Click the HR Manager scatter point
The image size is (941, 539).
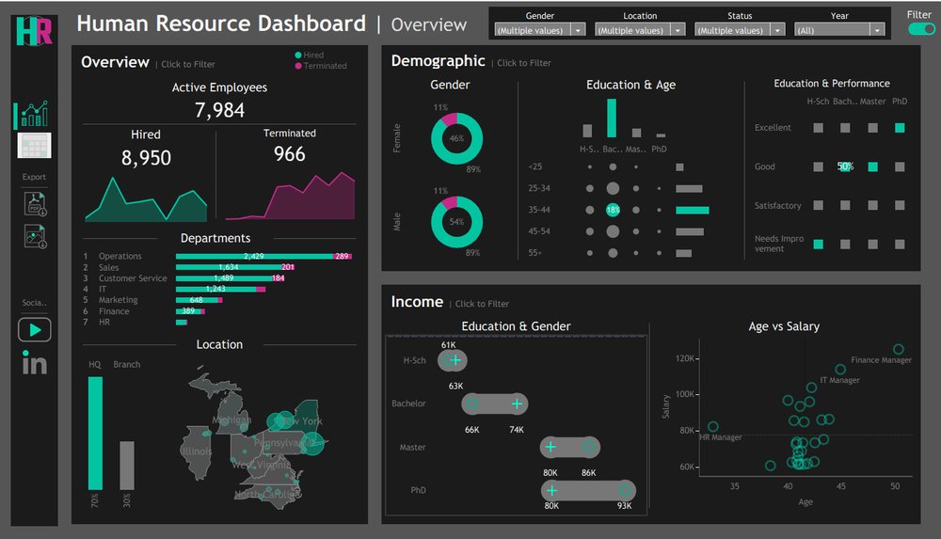[x=713, y=427]
